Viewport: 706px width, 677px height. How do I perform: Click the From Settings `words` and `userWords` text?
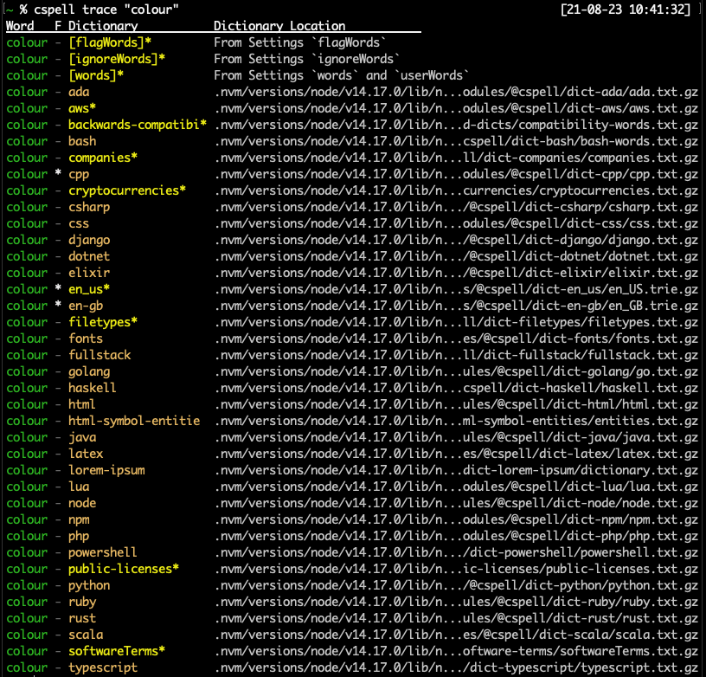point(341,75)
